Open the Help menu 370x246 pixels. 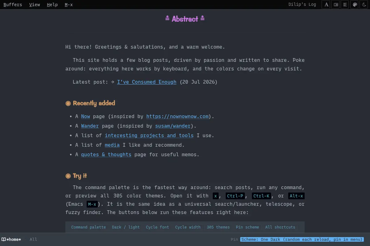pyautogui.click(x=52, y=5)
